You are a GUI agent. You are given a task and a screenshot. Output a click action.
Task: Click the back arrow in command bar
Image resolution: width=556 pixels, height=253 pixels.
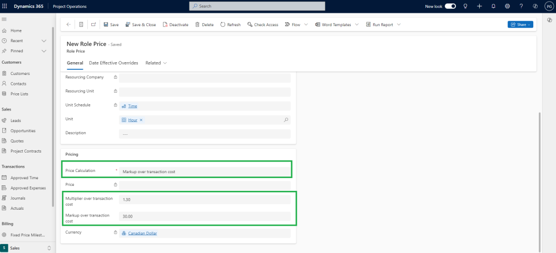point(68,24)
